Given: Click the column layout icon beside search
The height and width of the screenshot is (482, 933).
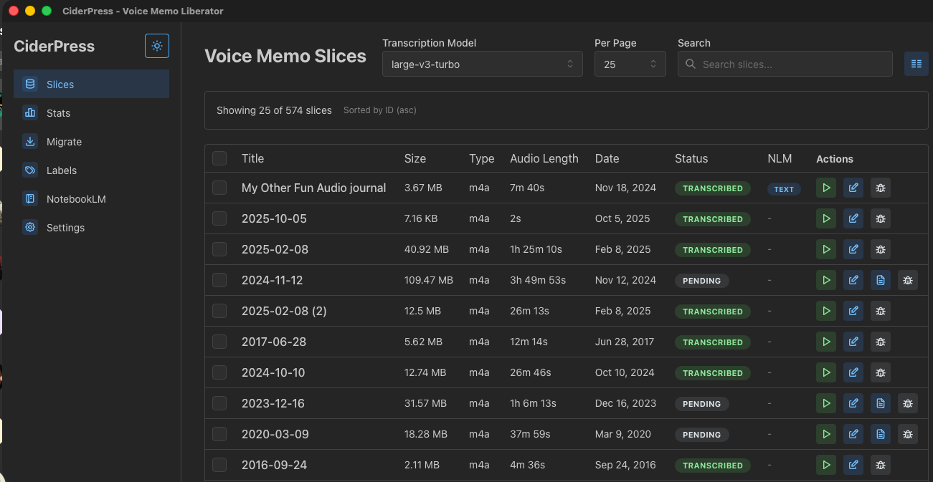Looking at the screenshot, I should click(x=916, y=64).
